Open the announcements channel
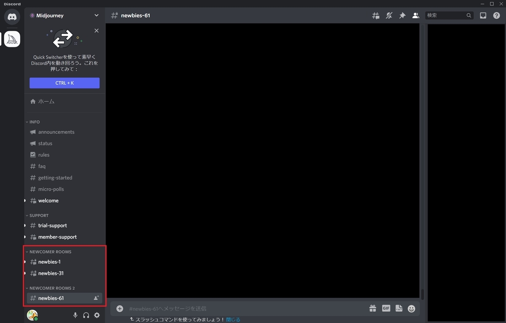Viewport: 506px width, 323px height. pos(65,132)
